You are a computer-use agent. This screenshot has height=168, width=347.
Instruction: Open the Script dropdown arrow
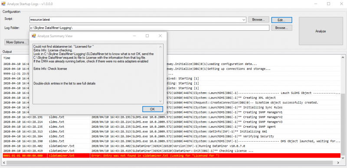pyautogui.click(x=244, y=19)
